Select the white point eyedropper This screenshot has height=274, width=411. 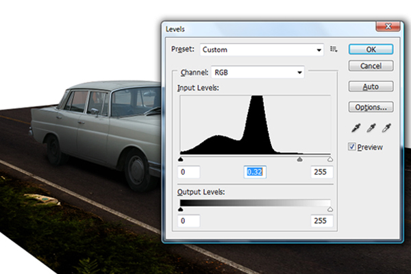tap(386, 128)
